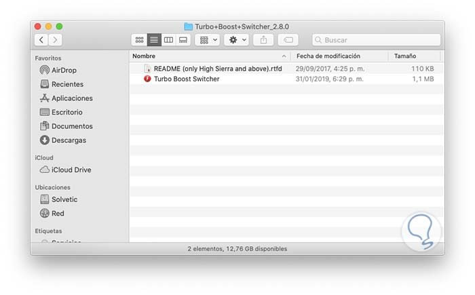
Task: Open Descargas in the sidebar
Action: click(63, 140)
